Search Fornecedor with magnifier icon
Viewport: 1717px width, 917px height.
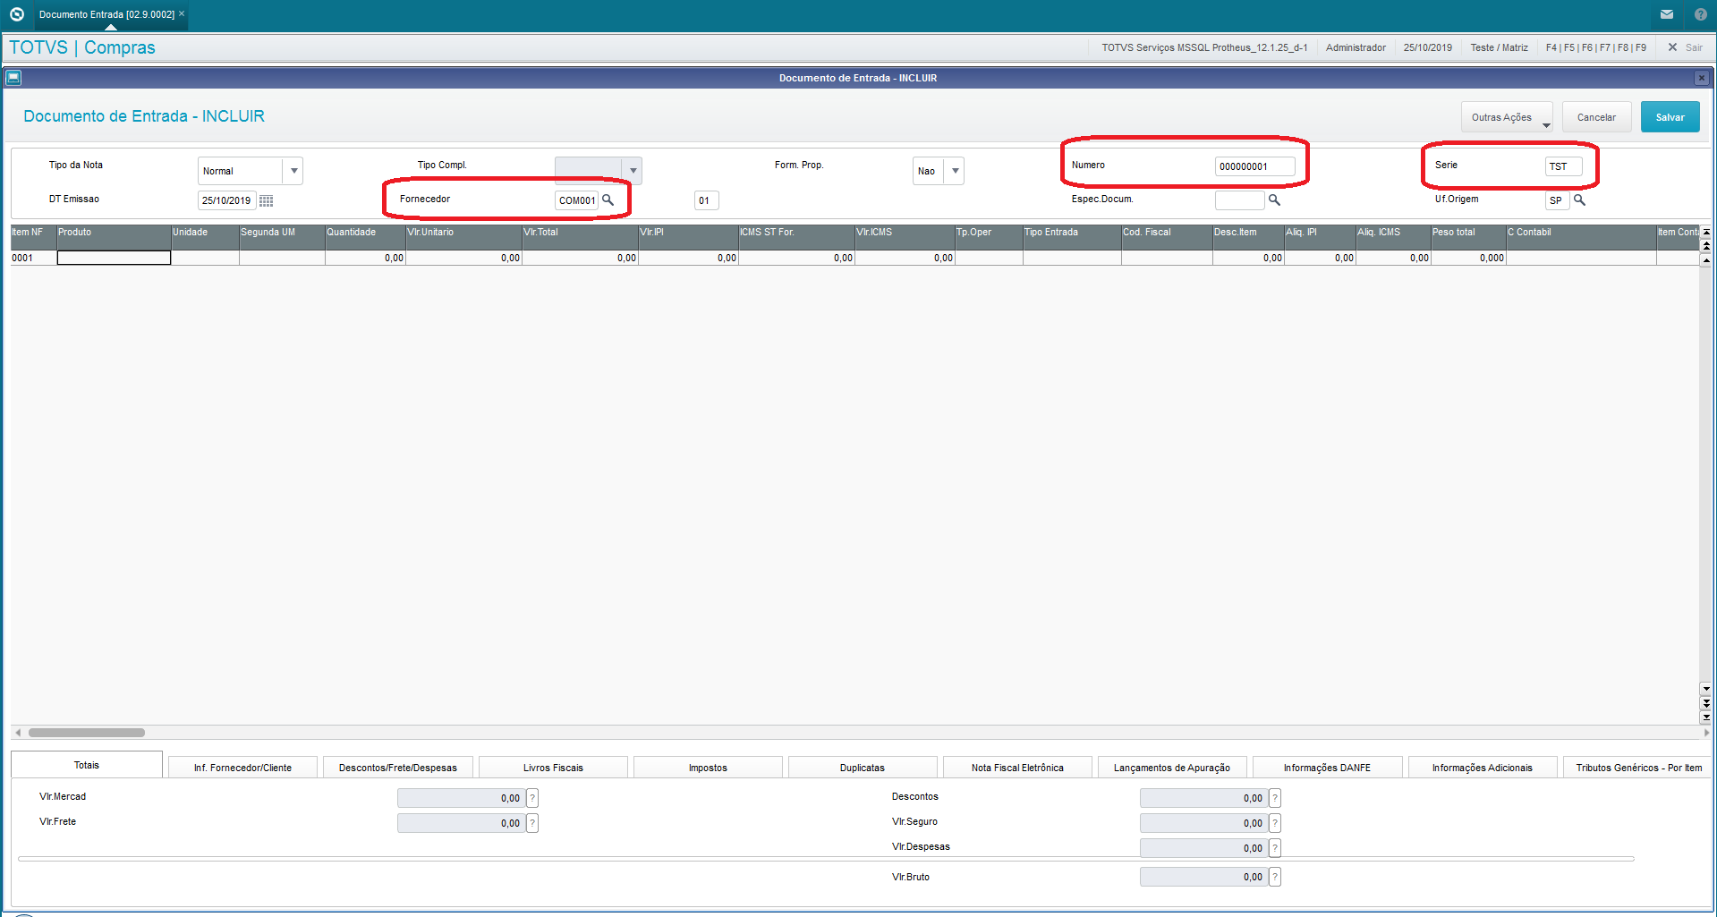pyautogui.click(x=608, y=200)
